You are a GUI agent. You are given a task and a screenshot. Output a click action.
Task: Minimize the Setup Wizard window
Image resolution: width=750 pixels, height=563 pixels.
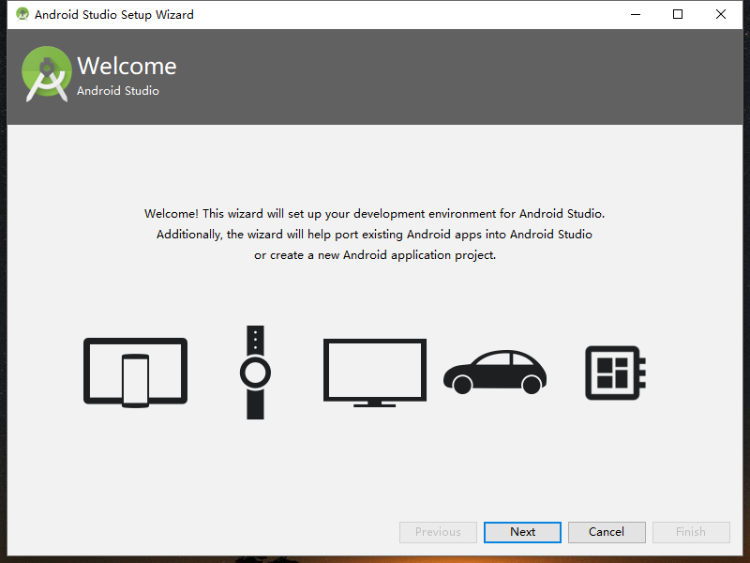pos(636,14)
